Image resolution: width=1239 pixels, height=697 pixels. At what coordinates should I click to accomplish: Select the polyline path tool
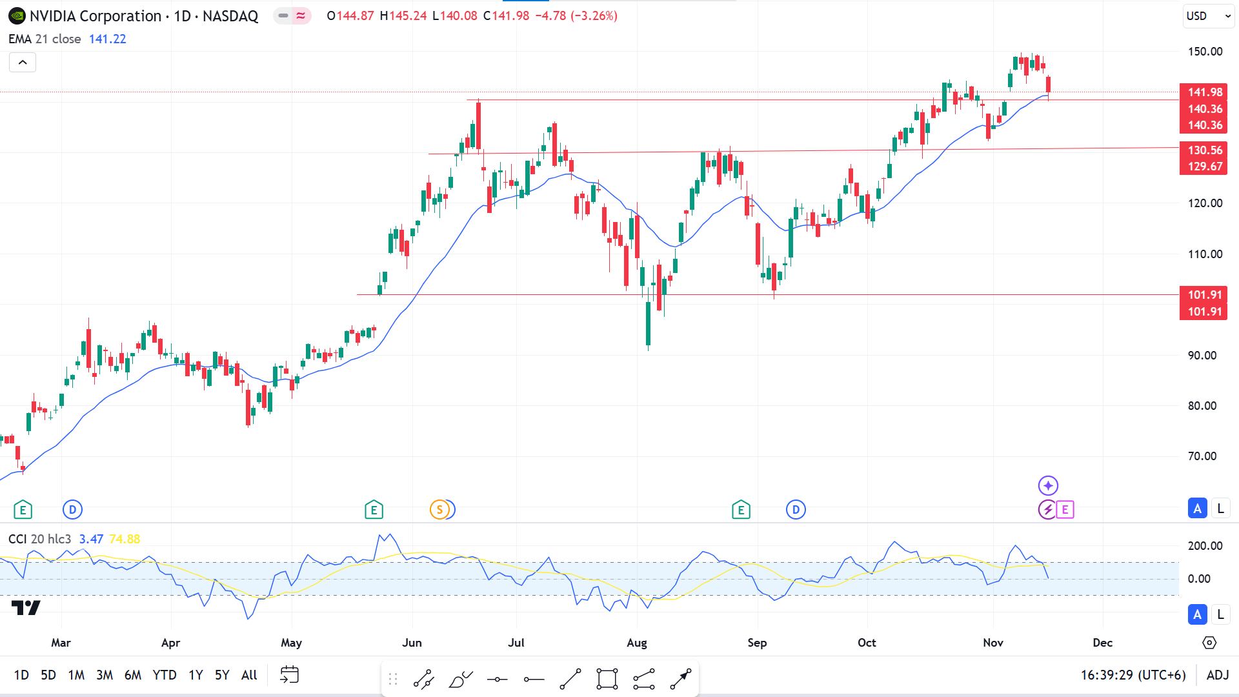644,679
